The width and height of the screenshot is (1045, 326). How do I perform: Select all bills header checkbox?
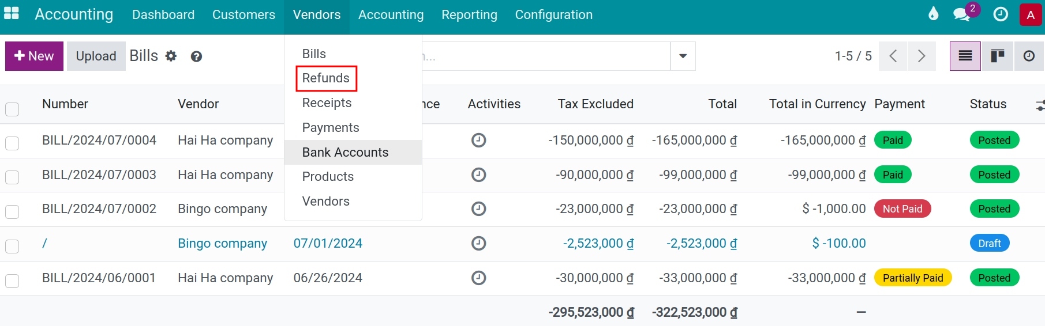tap(12, 109)
